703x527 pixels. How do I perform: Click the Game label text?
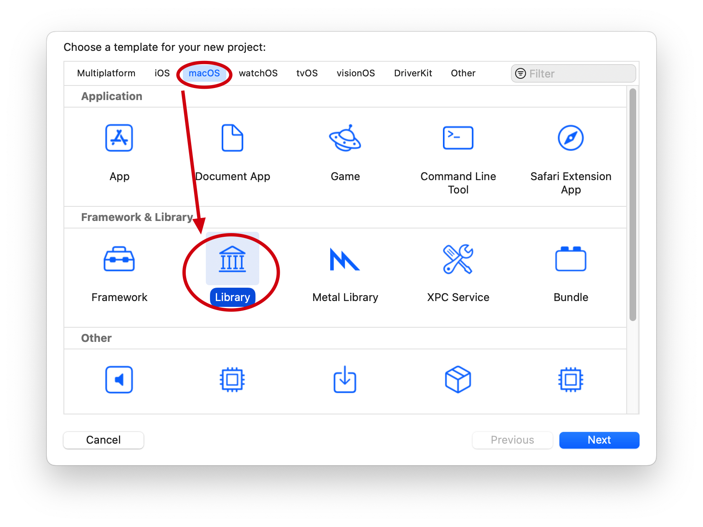(x=345, y=176)
